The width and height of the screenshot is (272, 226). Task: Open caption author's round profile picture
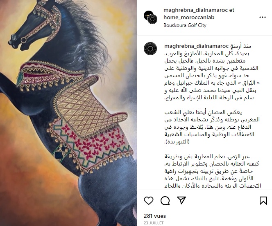point(150,49)
